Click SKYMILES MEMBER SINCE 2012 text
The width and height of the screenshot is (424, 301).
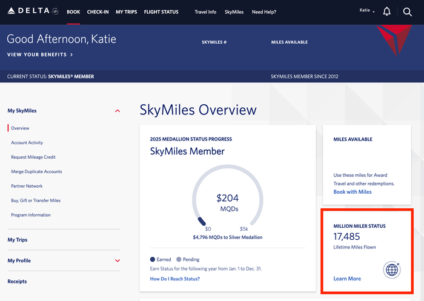[x=304, y=76]
